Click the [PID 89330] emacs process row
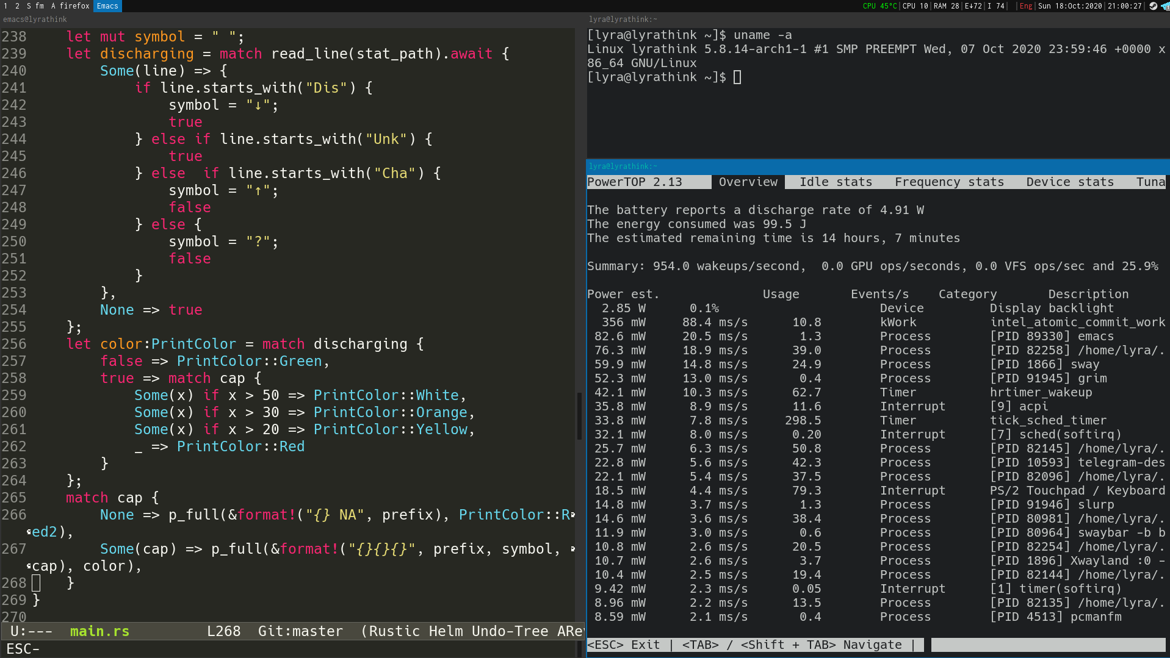Screen dimensions: 1170x658 click(x=876, y=336)
